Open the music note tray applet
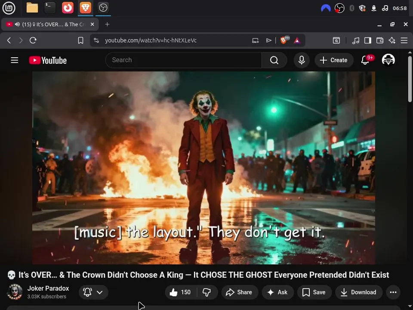Image resolution: width=413 pixels, height=310 pixels. [x=385, y=8]
